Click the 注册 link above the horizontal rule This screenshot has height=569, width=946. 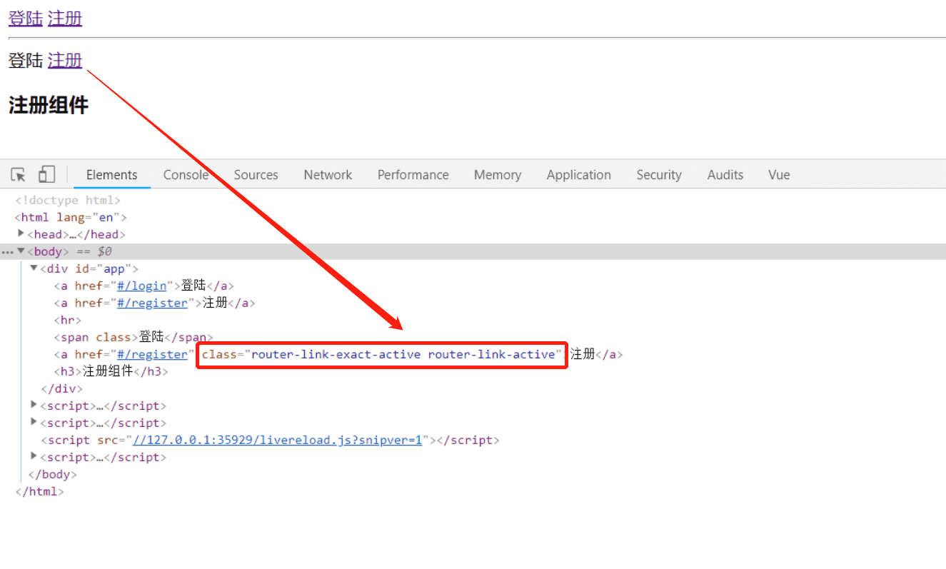point(65,18)
